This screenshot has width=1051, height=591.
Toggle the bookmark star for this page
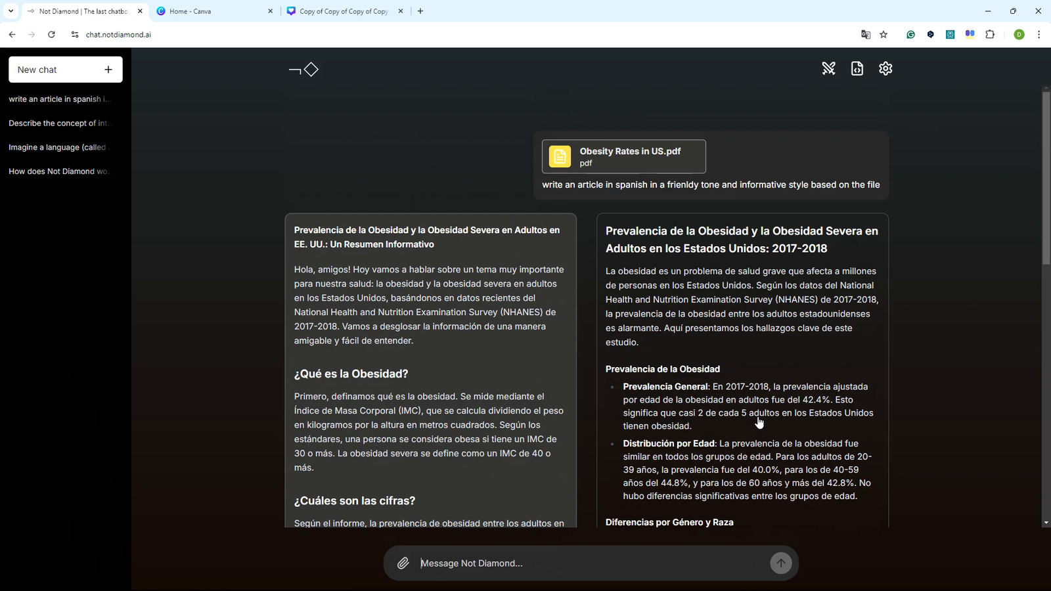pos(883,34)
